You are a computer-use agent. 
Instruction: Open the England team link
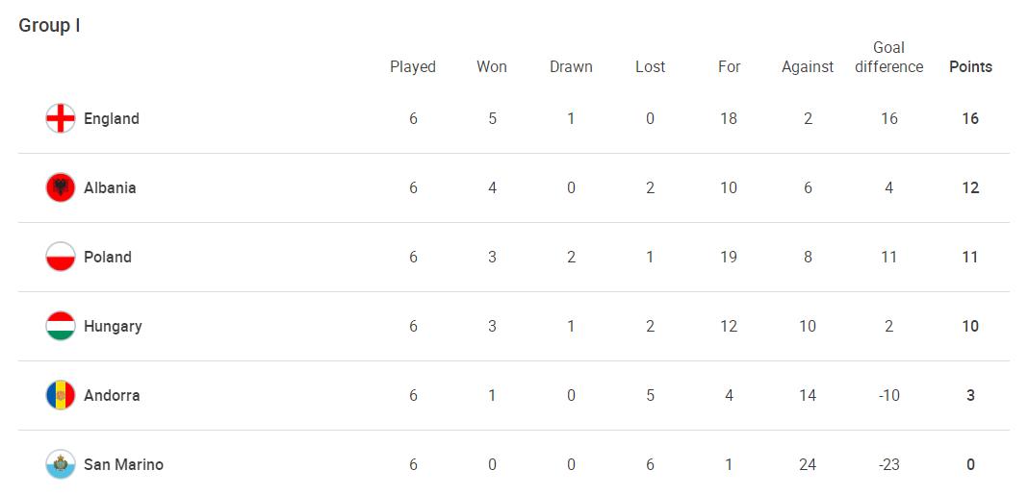112,118
